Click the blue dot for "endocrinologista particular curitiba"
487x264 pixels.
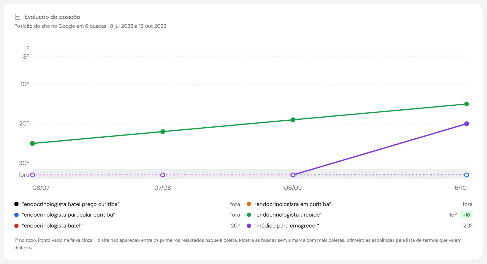[16, 215]
